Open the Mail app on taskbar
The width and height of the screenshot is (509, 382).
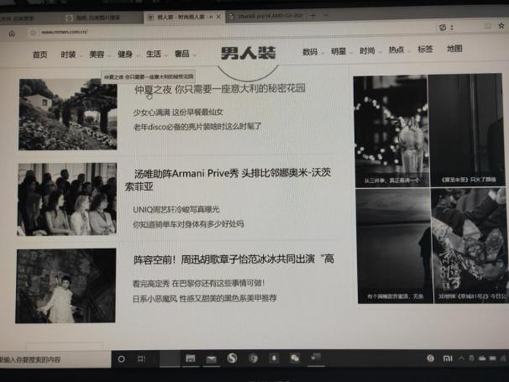(x=211, y=358)
